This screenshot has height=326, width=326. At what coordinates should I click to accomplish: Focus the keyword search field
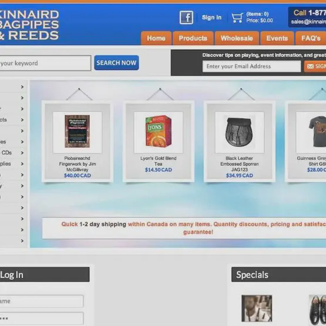(45, 63)
